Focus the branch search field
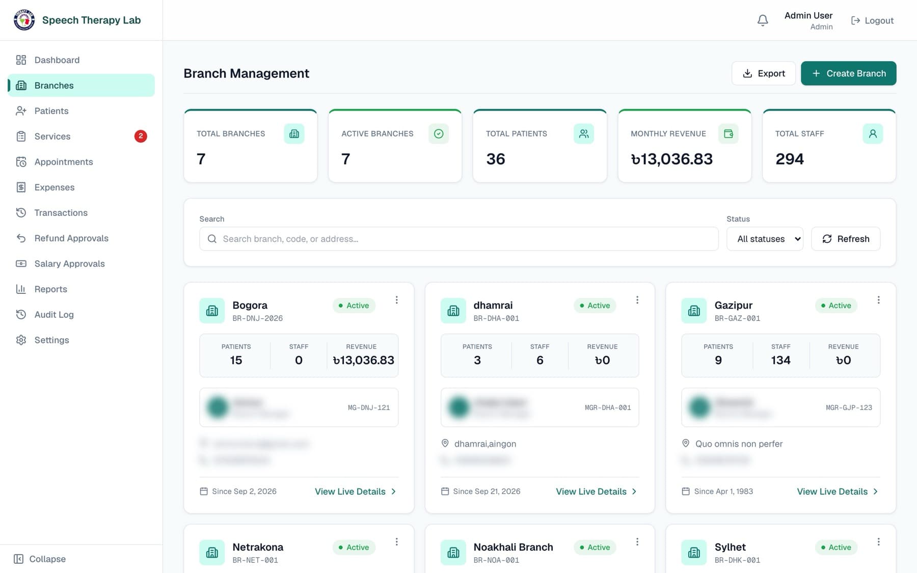This screenshot has width=917, height=573. click(x=459, y=239)
